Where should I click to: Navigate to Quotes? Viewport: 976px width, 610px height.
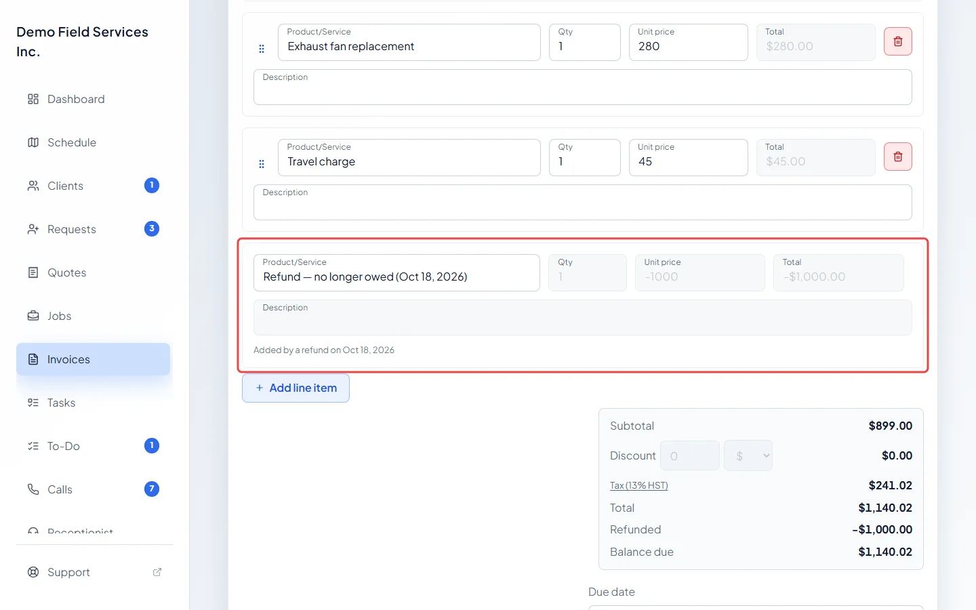point(93,272)
